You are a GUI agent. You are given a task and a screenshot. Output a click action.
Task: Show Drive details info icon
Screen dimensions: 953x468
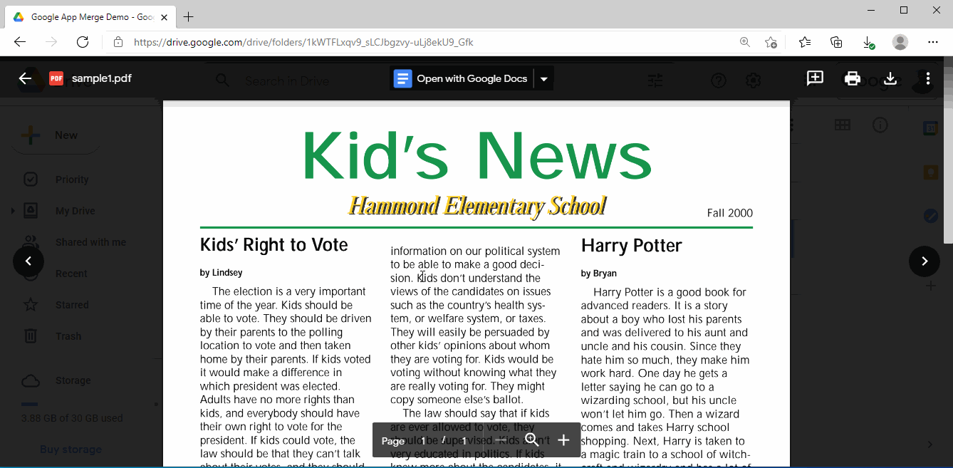[880, 125]
